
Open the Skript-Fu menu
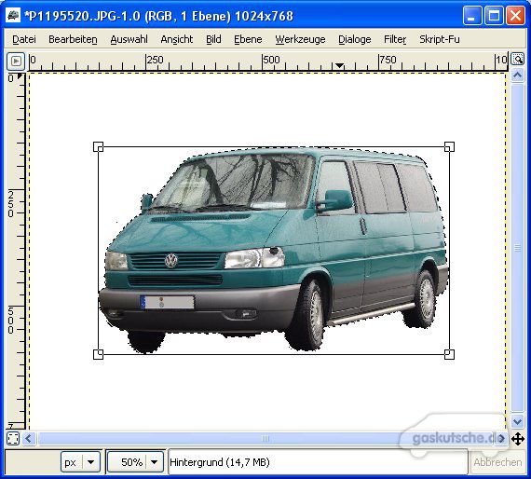click(x=440, y=39)
